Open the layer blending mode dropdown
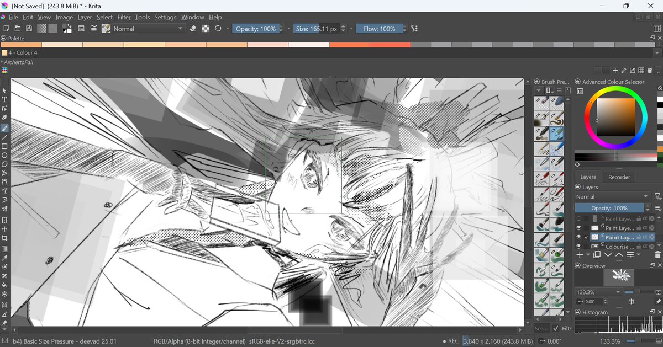Image resolution: width=663 pixels, height=347 pixels. pyautogui.click(x=613, y=196)
